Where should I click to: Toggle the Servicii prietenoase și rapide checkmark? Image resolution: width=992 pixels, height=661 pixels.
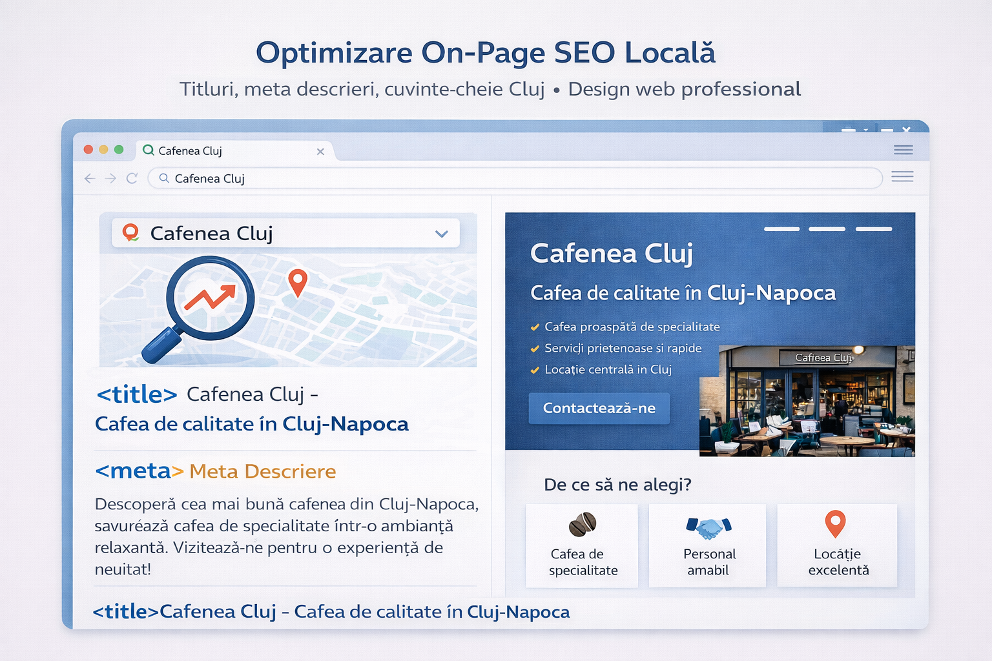(x=535, y=349)
